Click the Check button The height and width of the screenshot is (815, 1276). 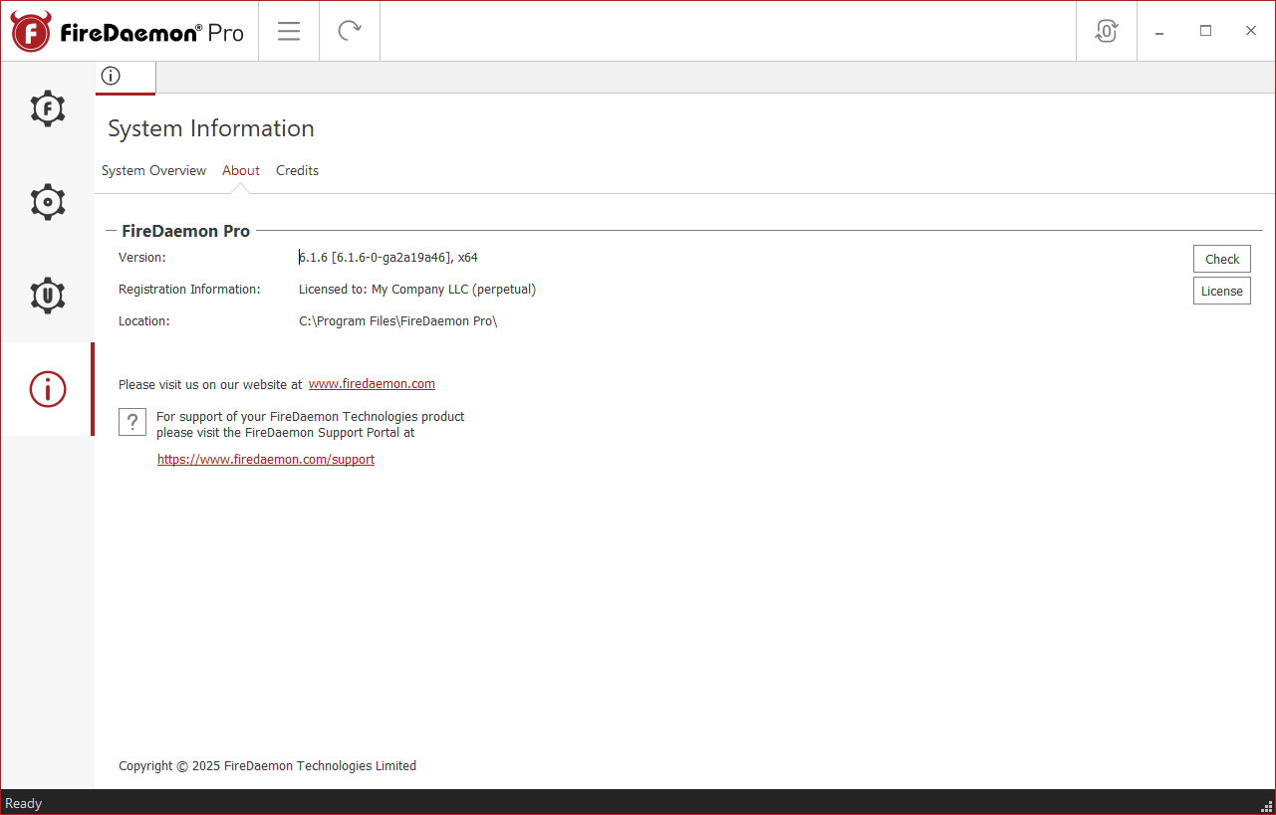point(1222,259)
